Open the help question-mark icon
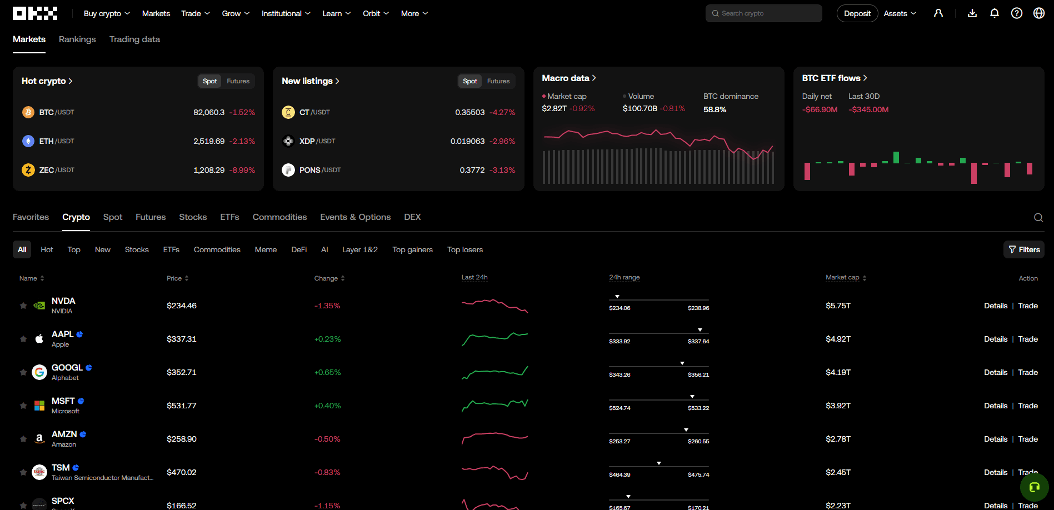 pos(1017,13)
